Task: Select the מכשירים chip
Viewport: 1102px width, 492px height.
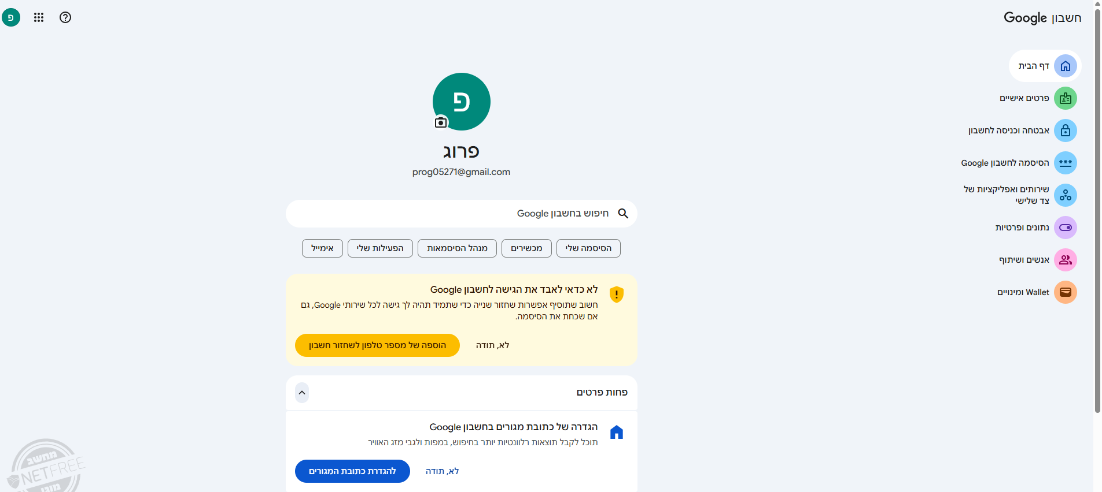Action: click(x=526, y=248)
